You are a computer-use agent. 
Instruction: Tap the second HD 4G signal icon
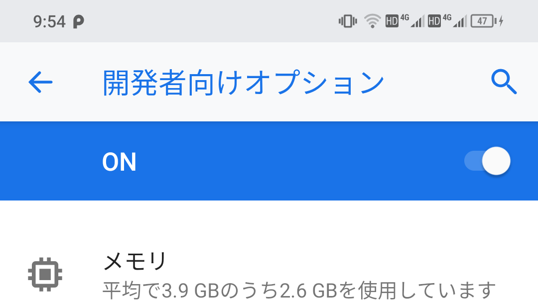coord(447,21)
